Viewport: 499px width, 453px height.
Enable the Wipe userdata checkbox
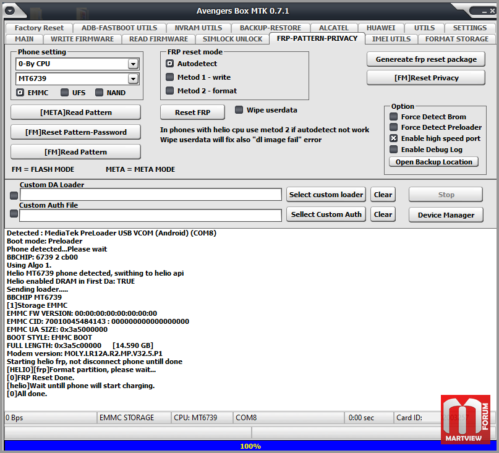coord(239,110)
